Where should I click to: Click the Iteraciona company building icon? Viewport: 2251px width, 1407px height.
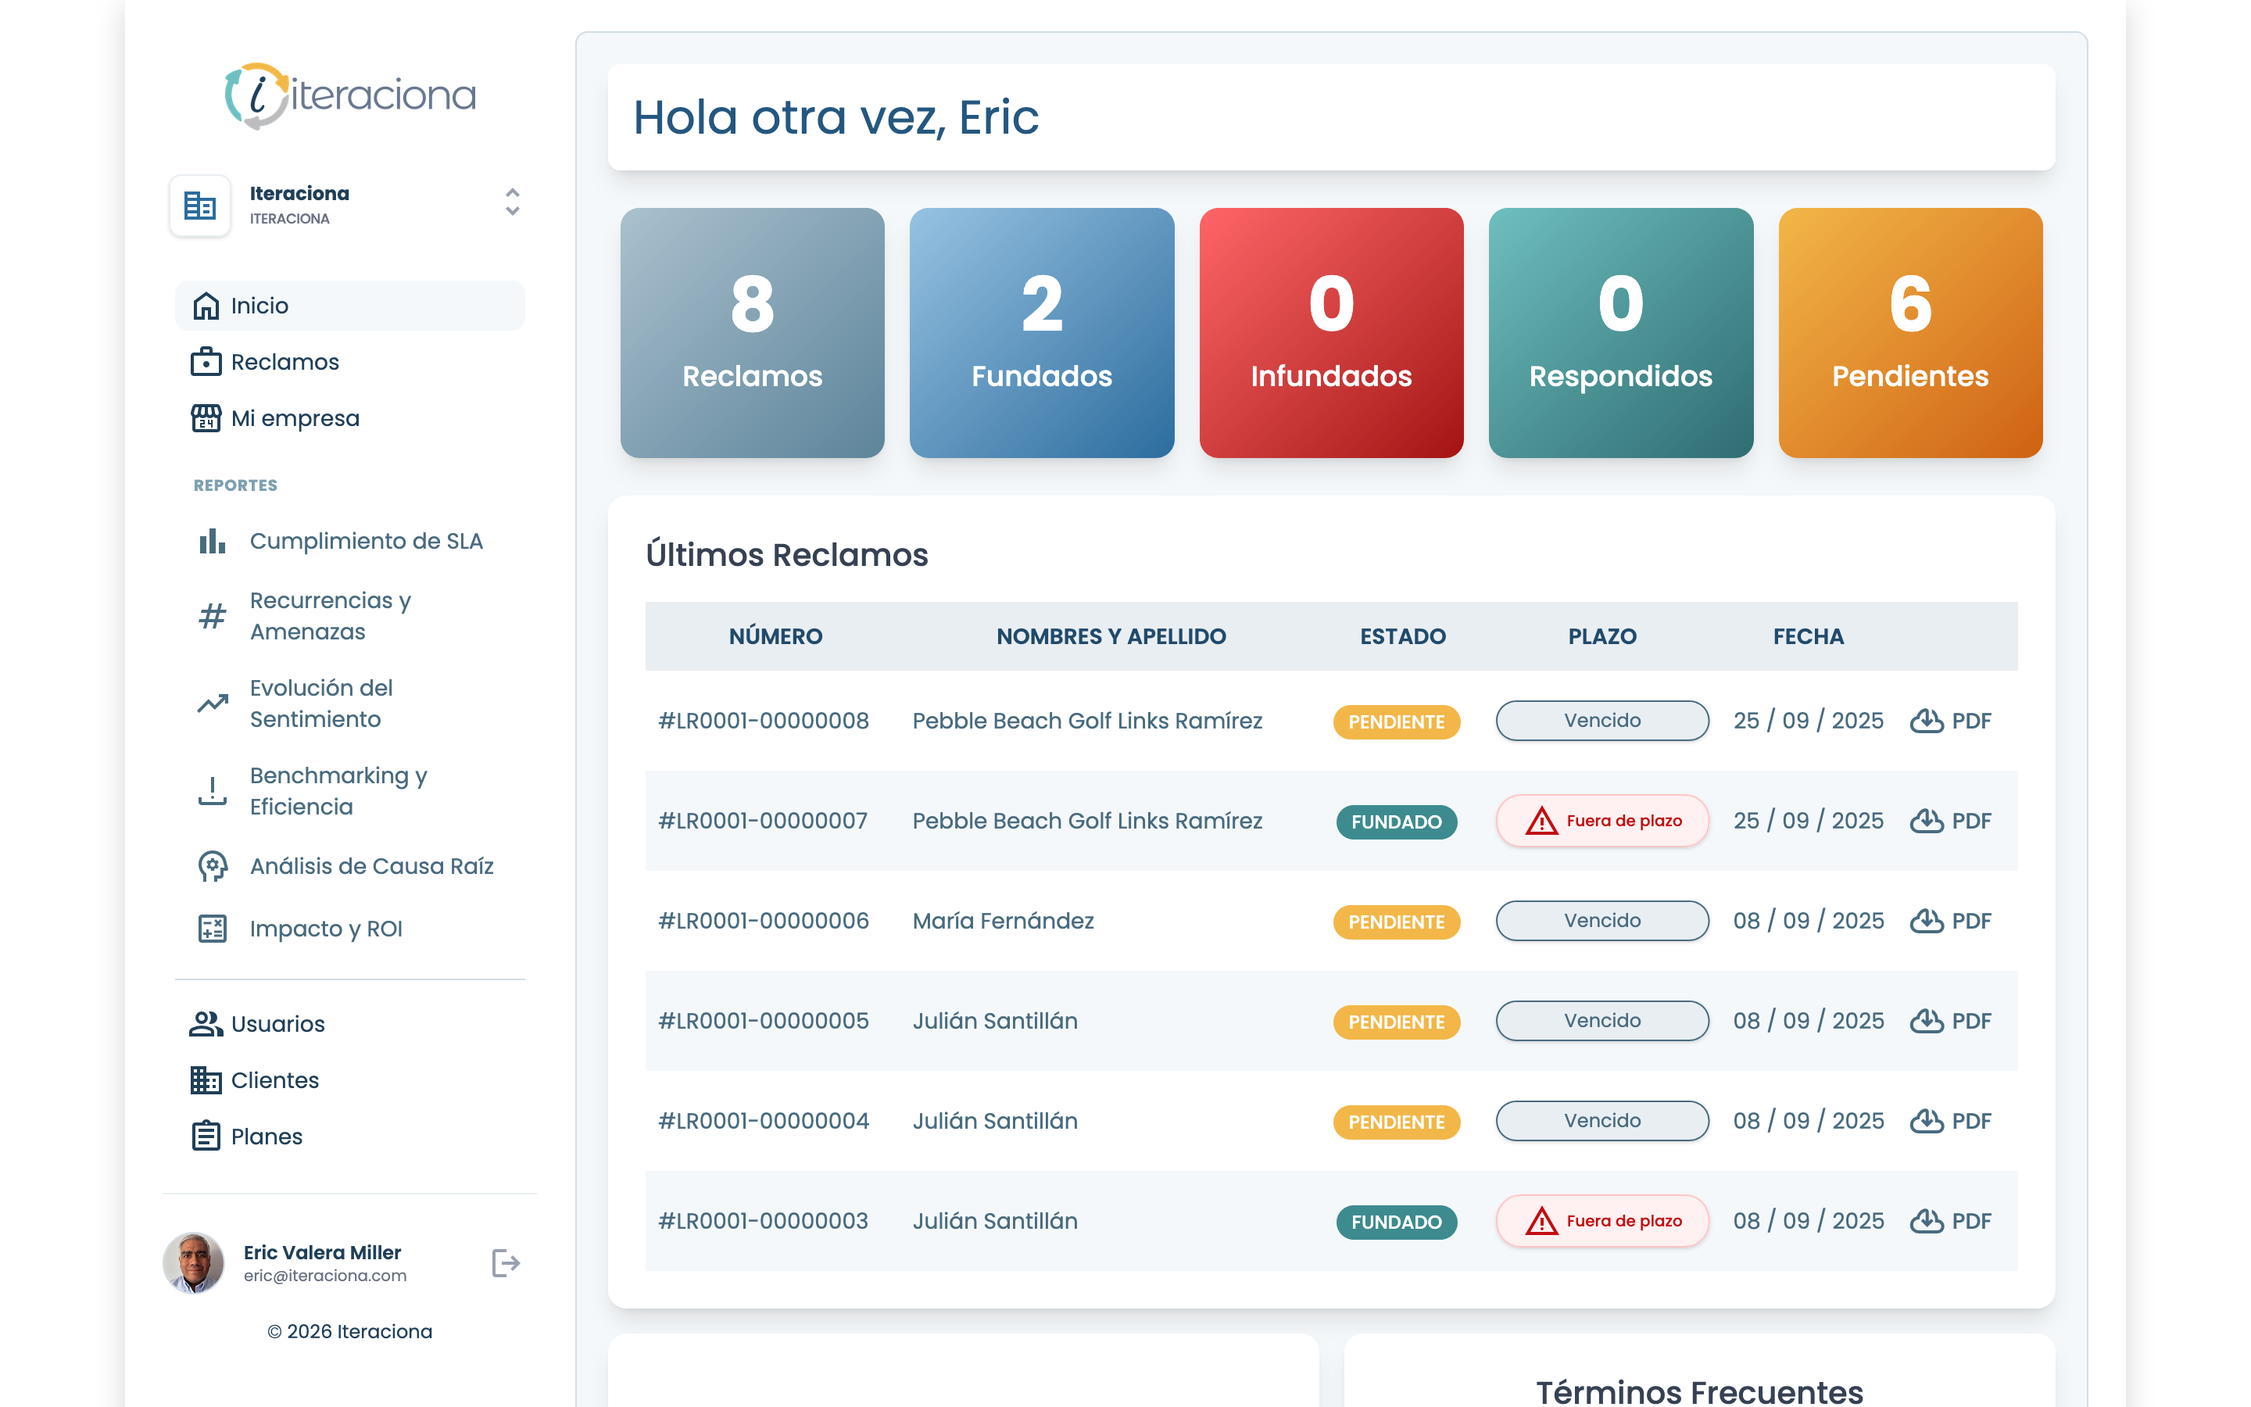coord(200,206)
